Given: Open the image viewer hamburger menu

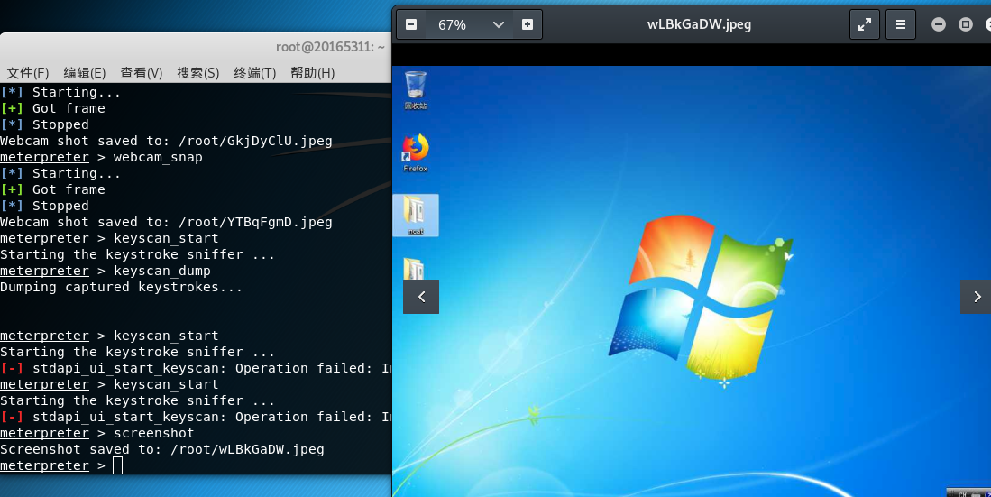Looking at the screenshot, I should [901, 24].
